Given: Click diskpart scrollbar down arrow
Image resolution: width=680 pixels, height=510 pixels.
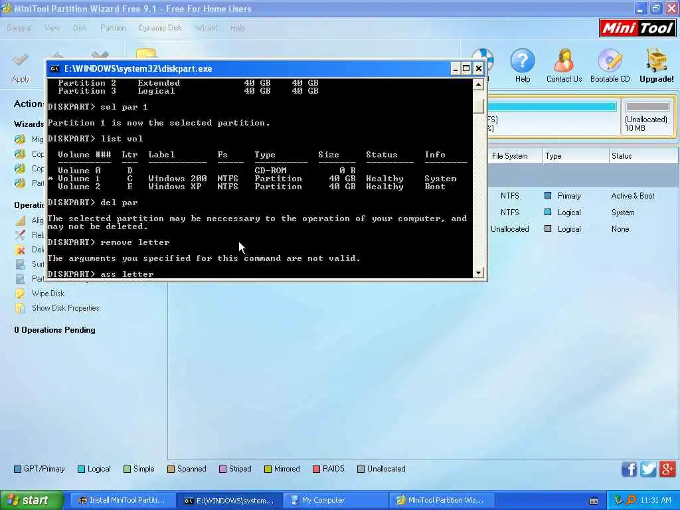Looking at the screenshot, I should click(478, 273).
